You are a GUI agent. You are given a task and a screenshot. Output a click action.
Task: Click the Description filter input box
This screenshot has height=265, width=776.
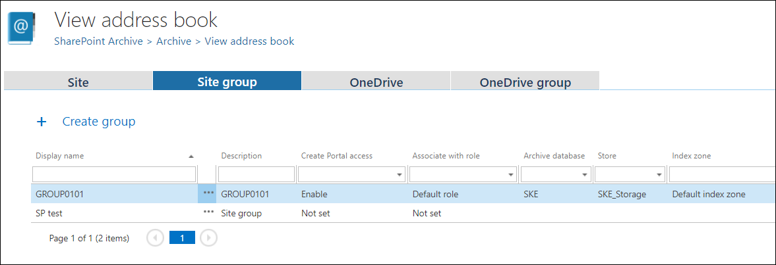click(x=256, y=174)
